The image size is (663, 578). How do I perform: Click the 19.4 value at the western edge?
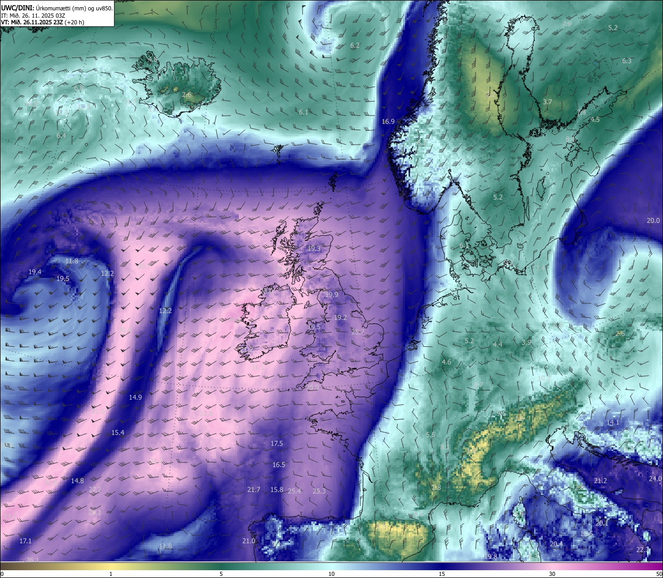point(35,272)
